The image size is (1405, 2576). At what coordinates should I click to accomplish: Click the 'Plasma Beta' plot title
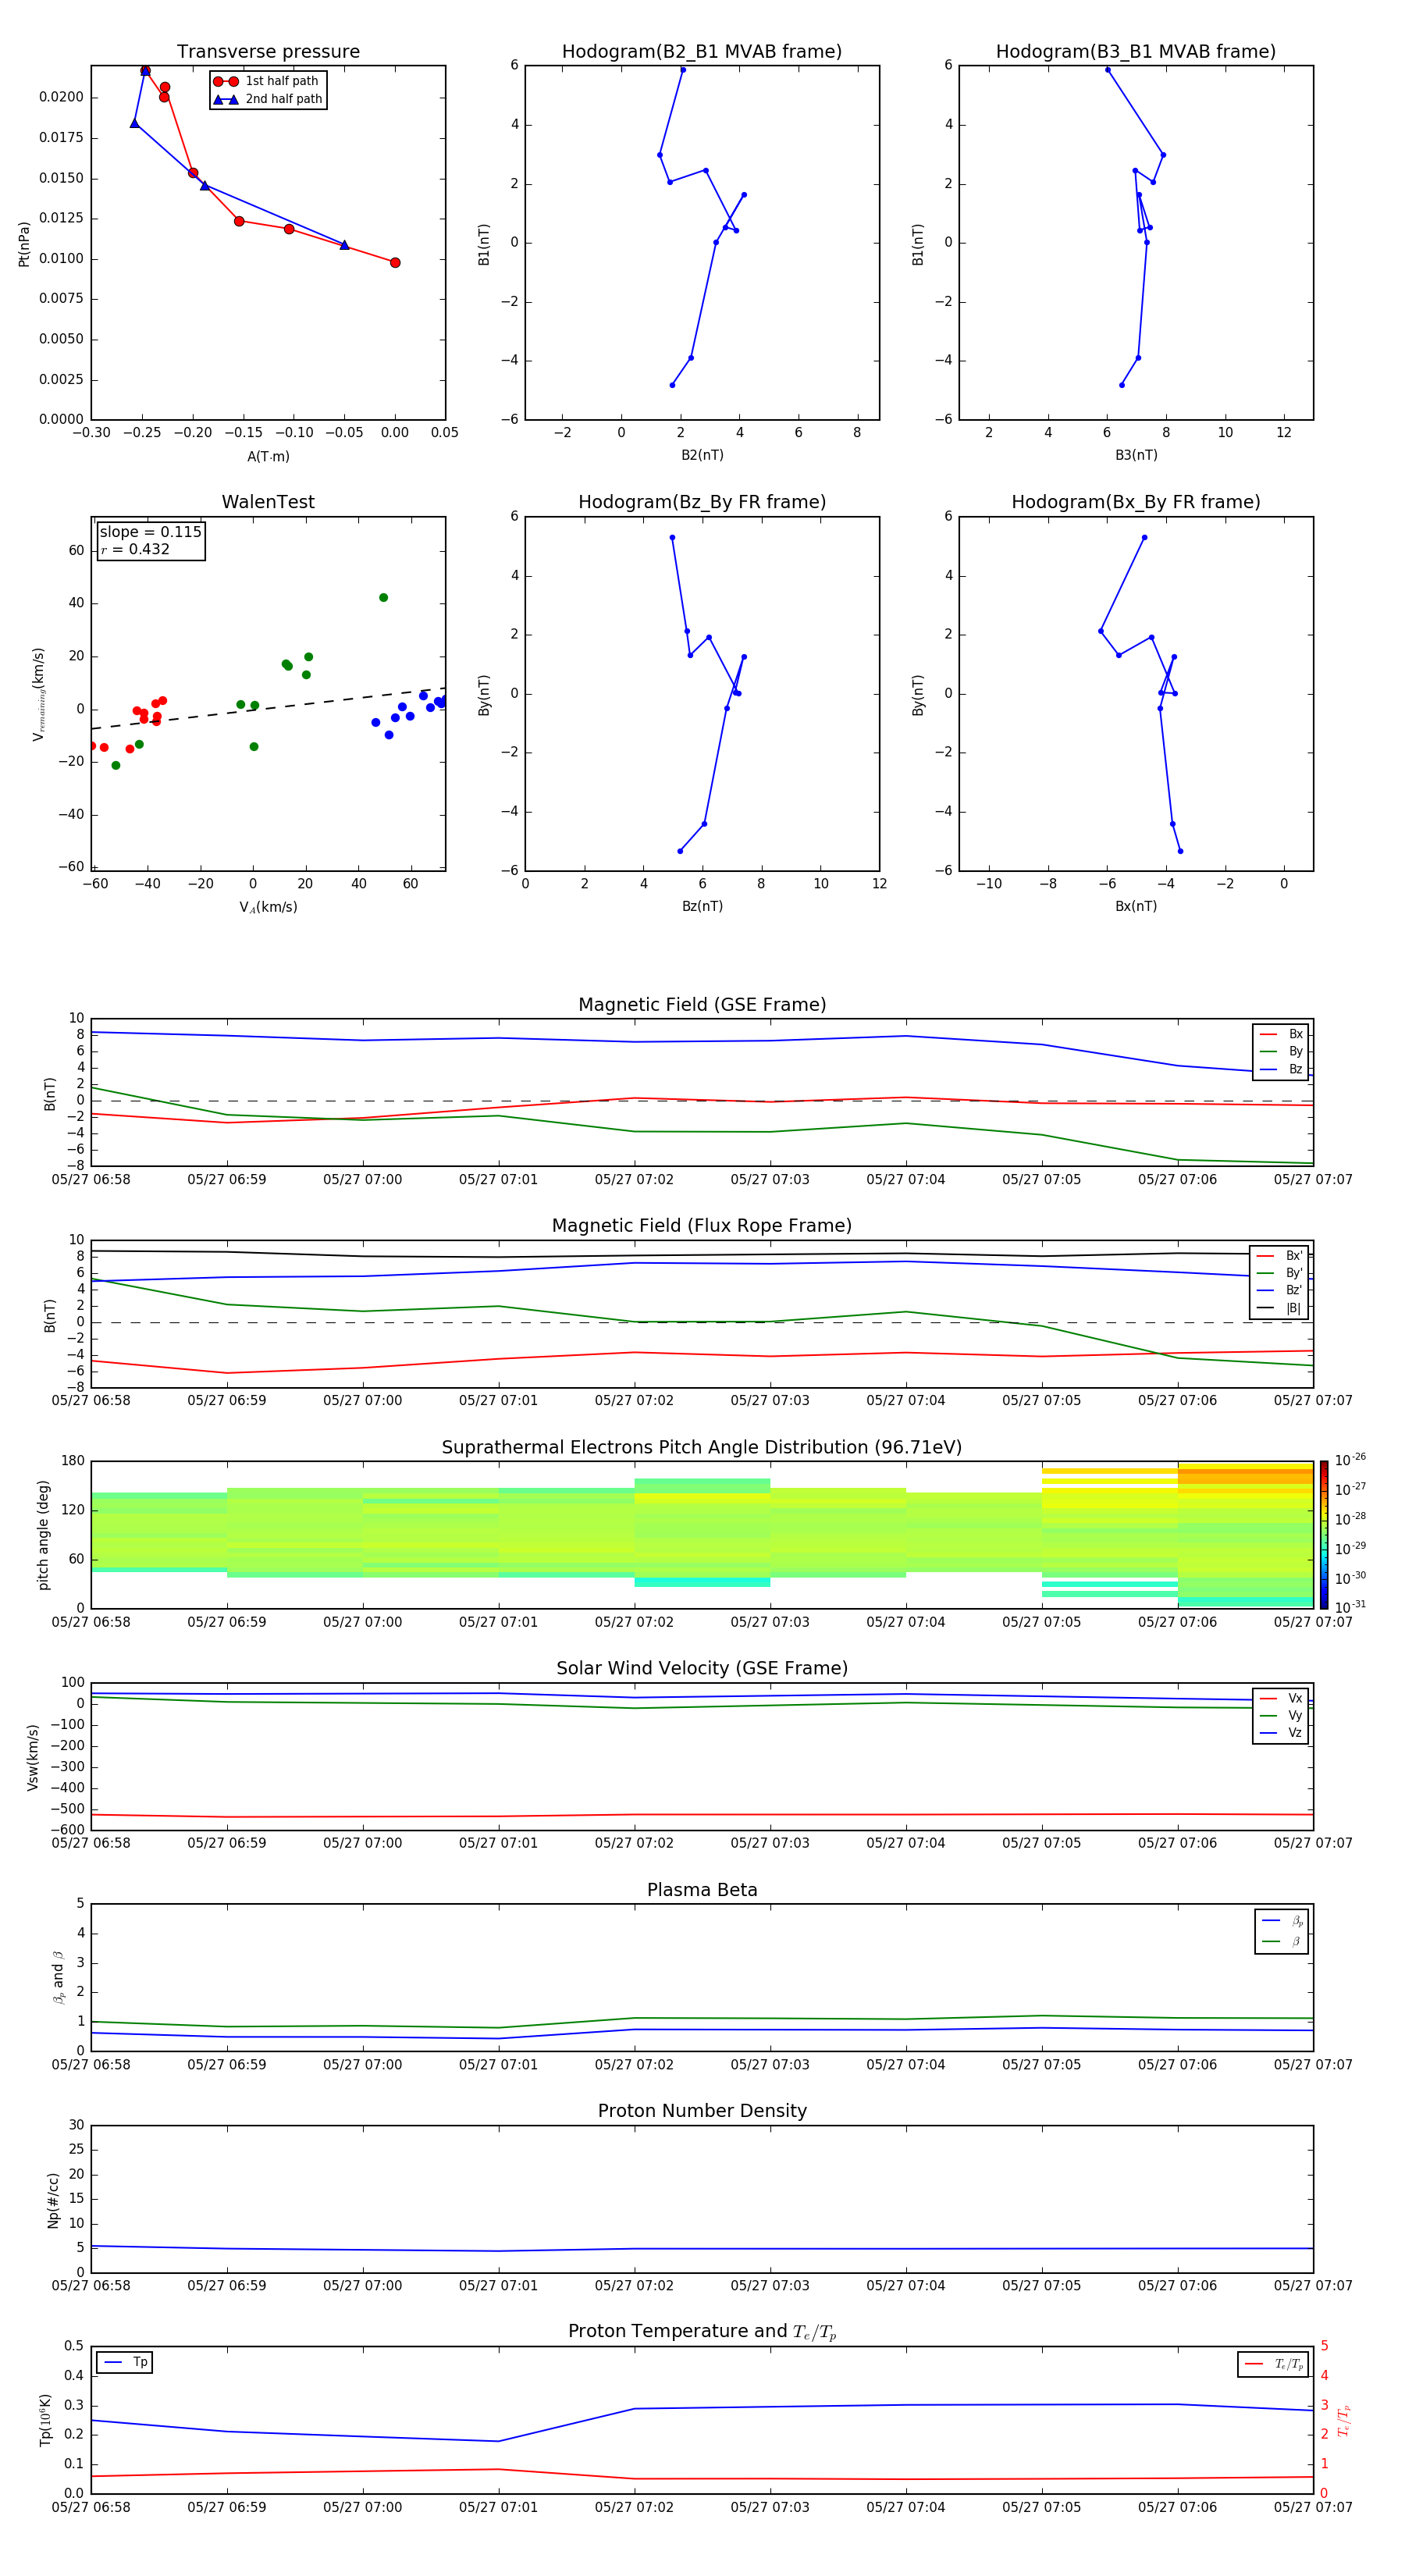[702, 1891]
